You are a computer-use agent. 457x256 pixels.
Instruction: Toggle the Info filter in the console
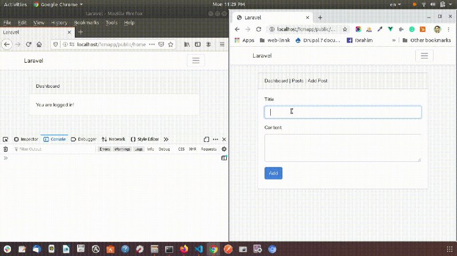coord(150,149)
